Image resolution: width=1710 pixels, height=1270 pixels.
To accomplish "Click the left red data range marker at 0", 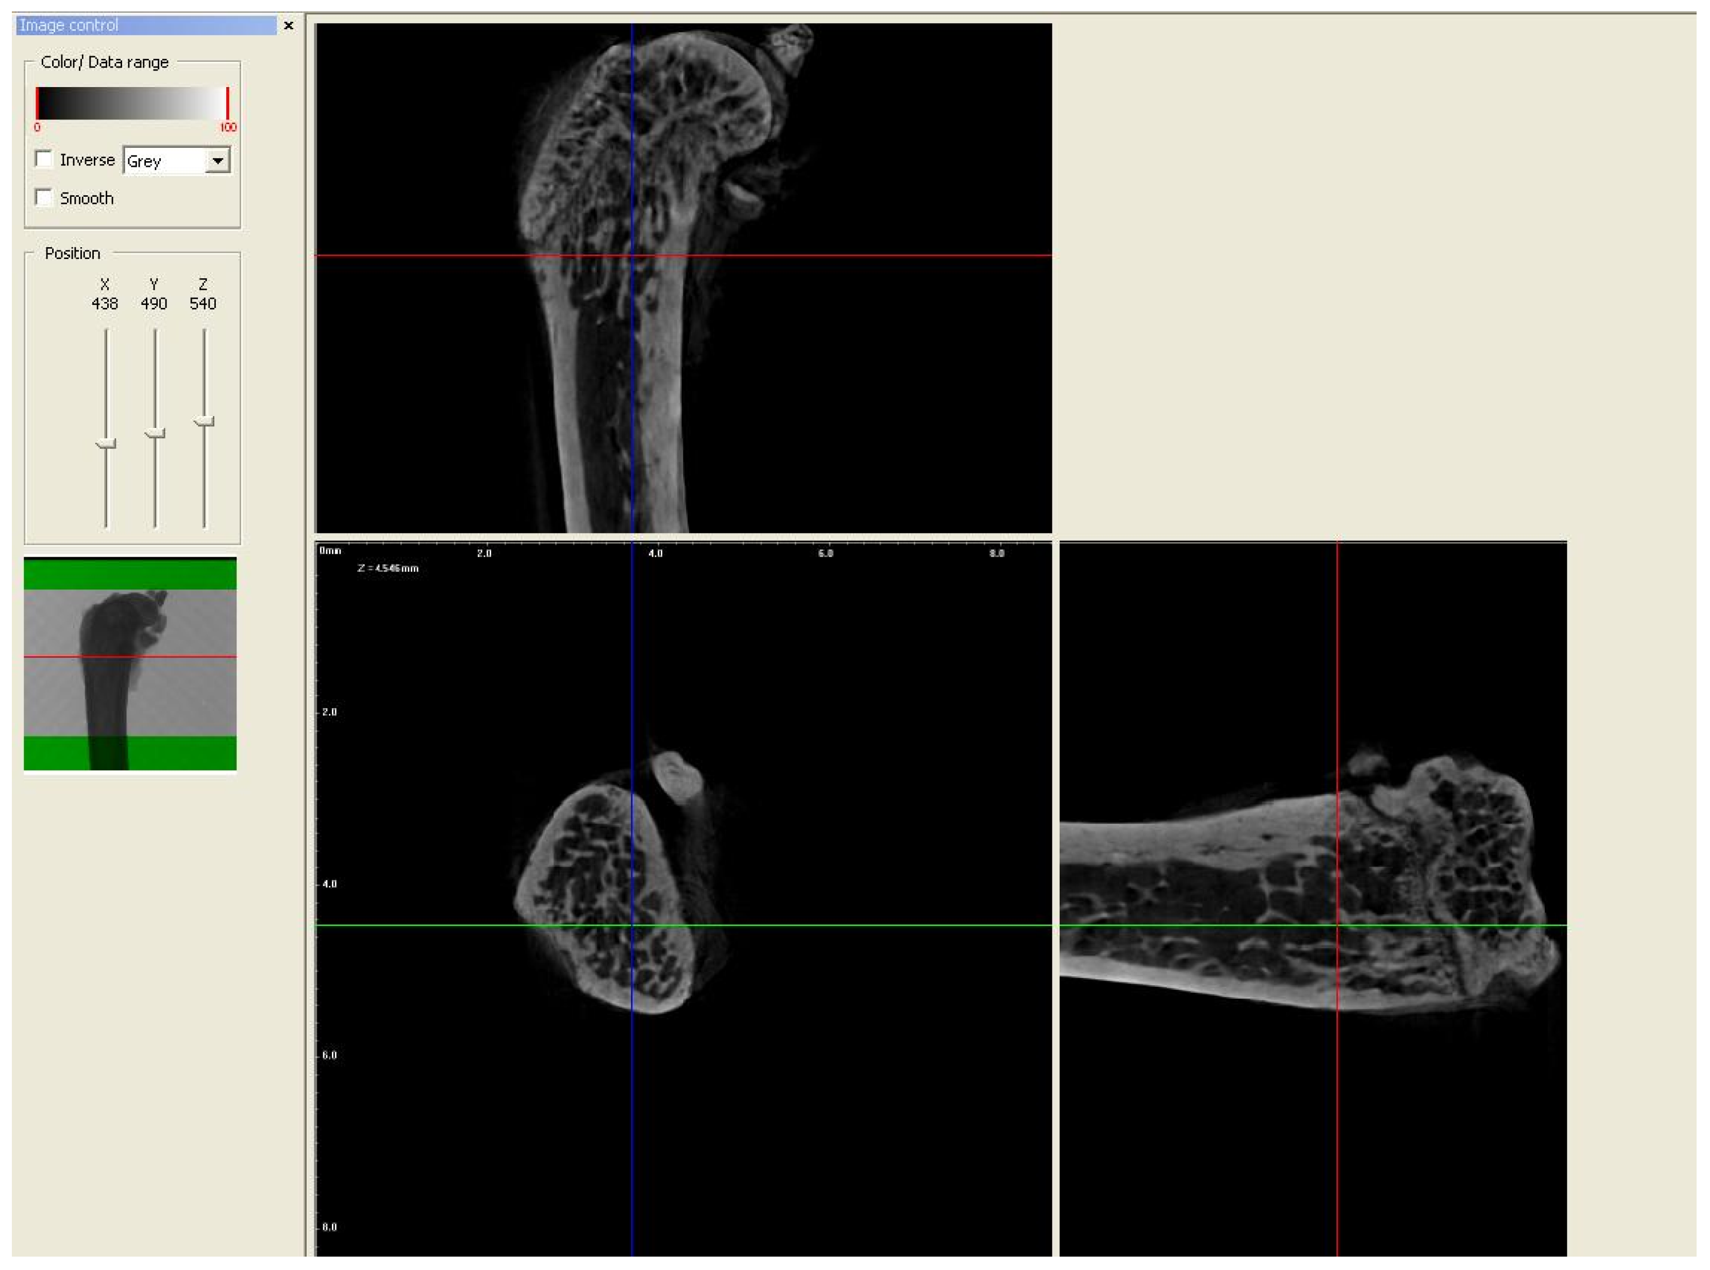I will tap(37, 103).
